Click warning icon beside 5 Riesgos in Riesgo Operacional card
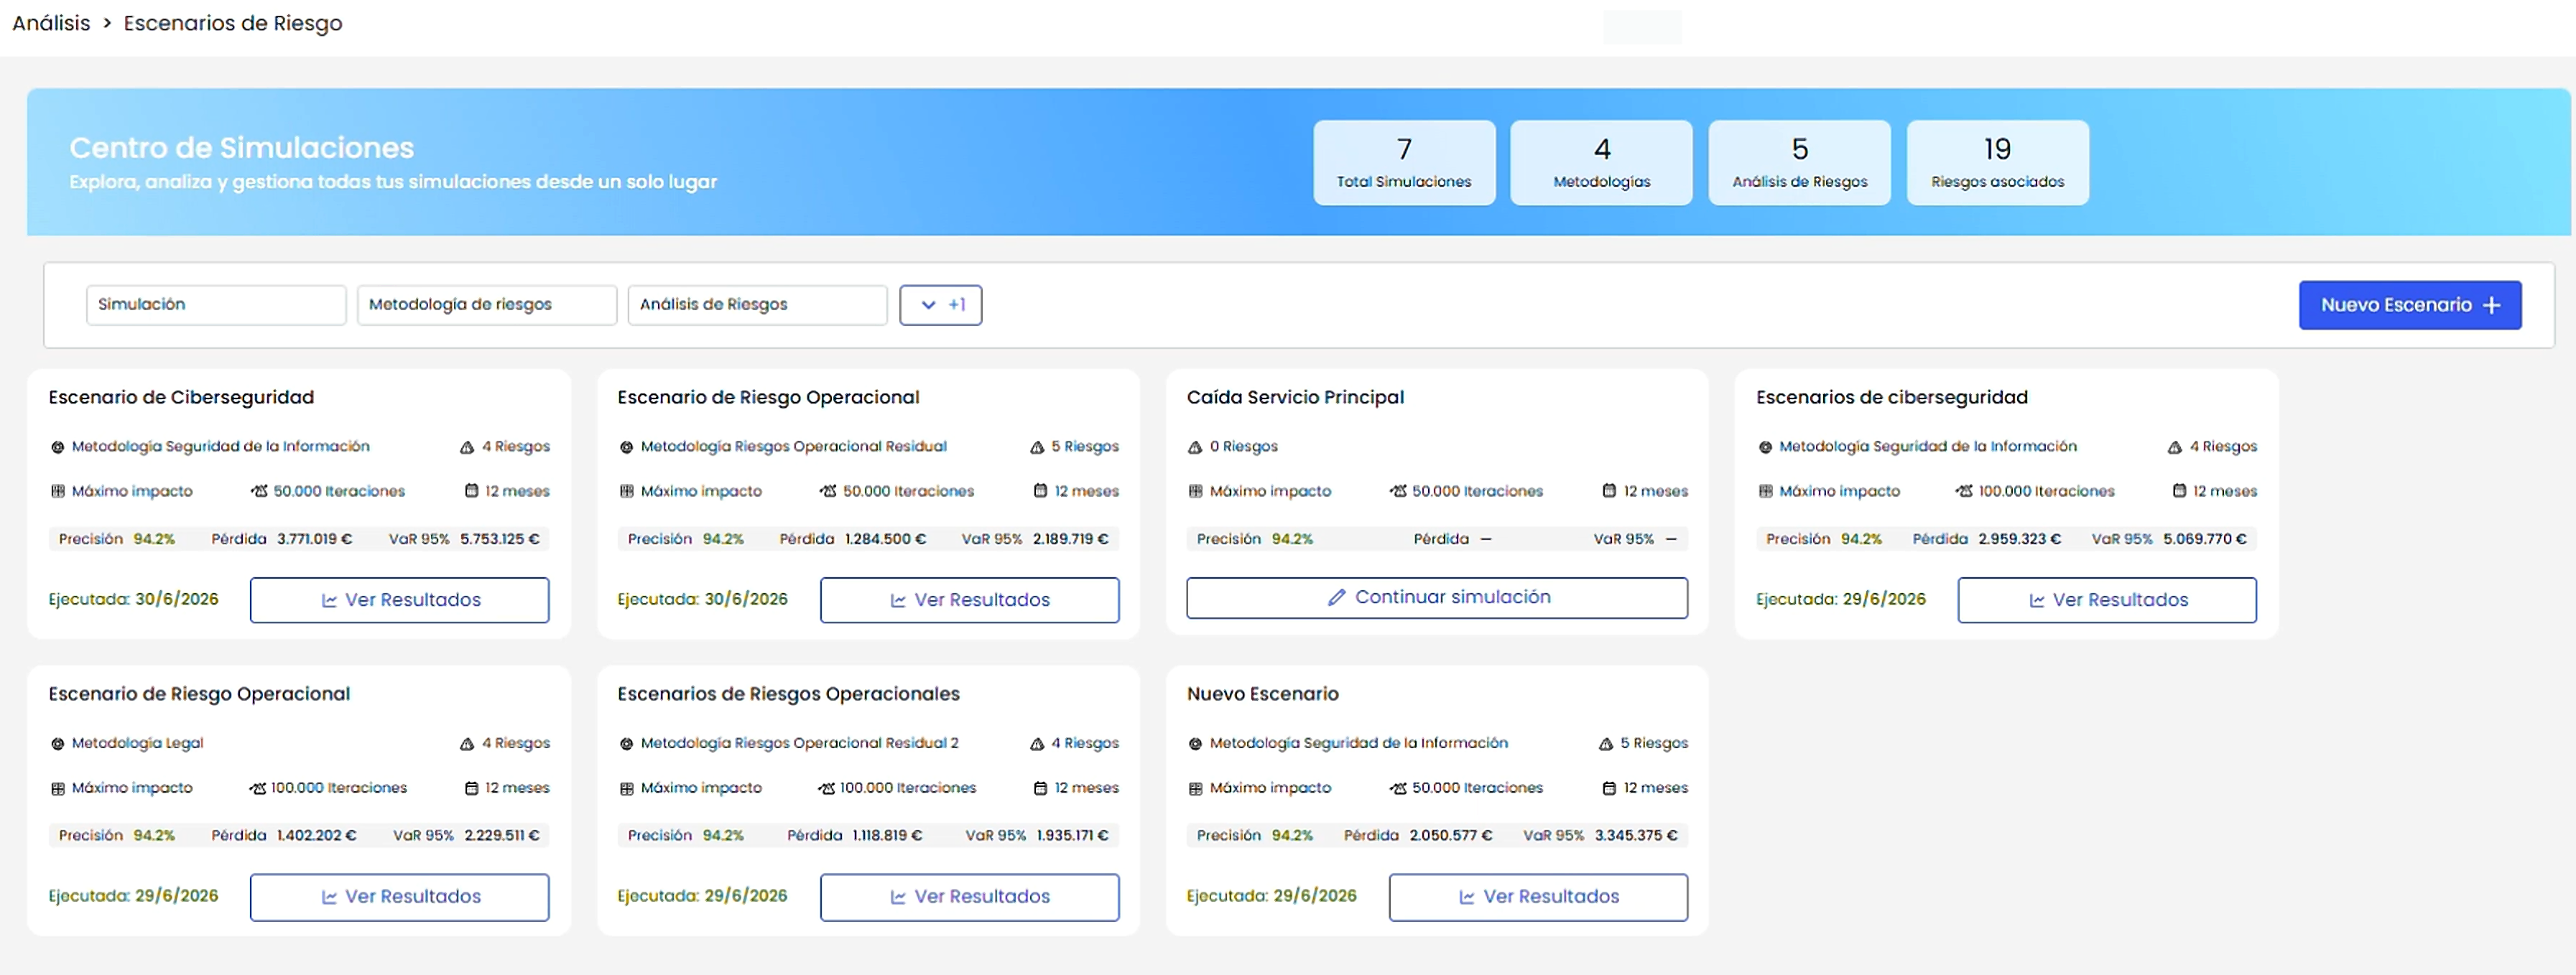Image resolution: width=2576 pixels, height=975 pixels. click(x=1037, y=447)
